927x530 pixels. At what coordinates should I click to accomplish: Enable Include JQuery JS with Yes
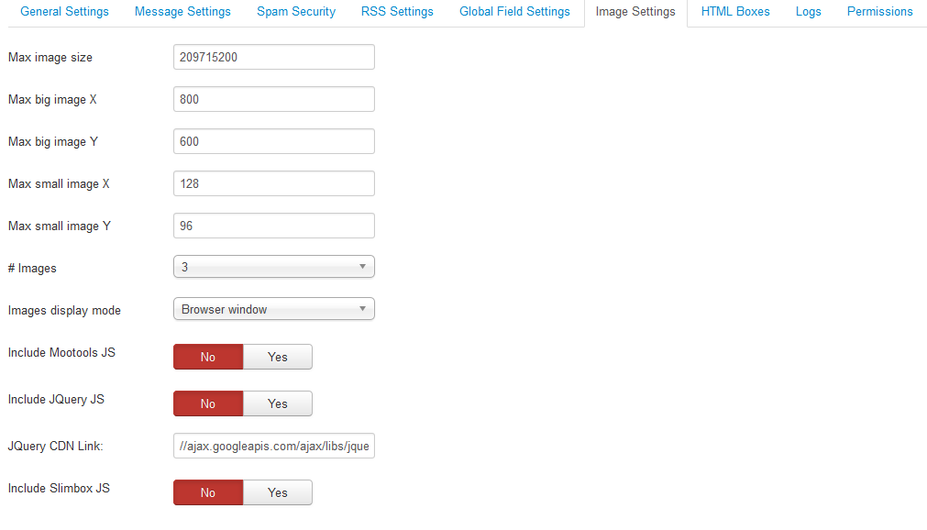278,403
